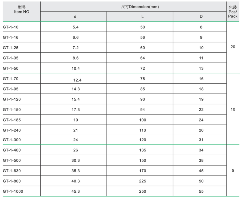Screen dimensions: 240x197
Task: Click d value 45.3 in last row
Action: (76, 192)
